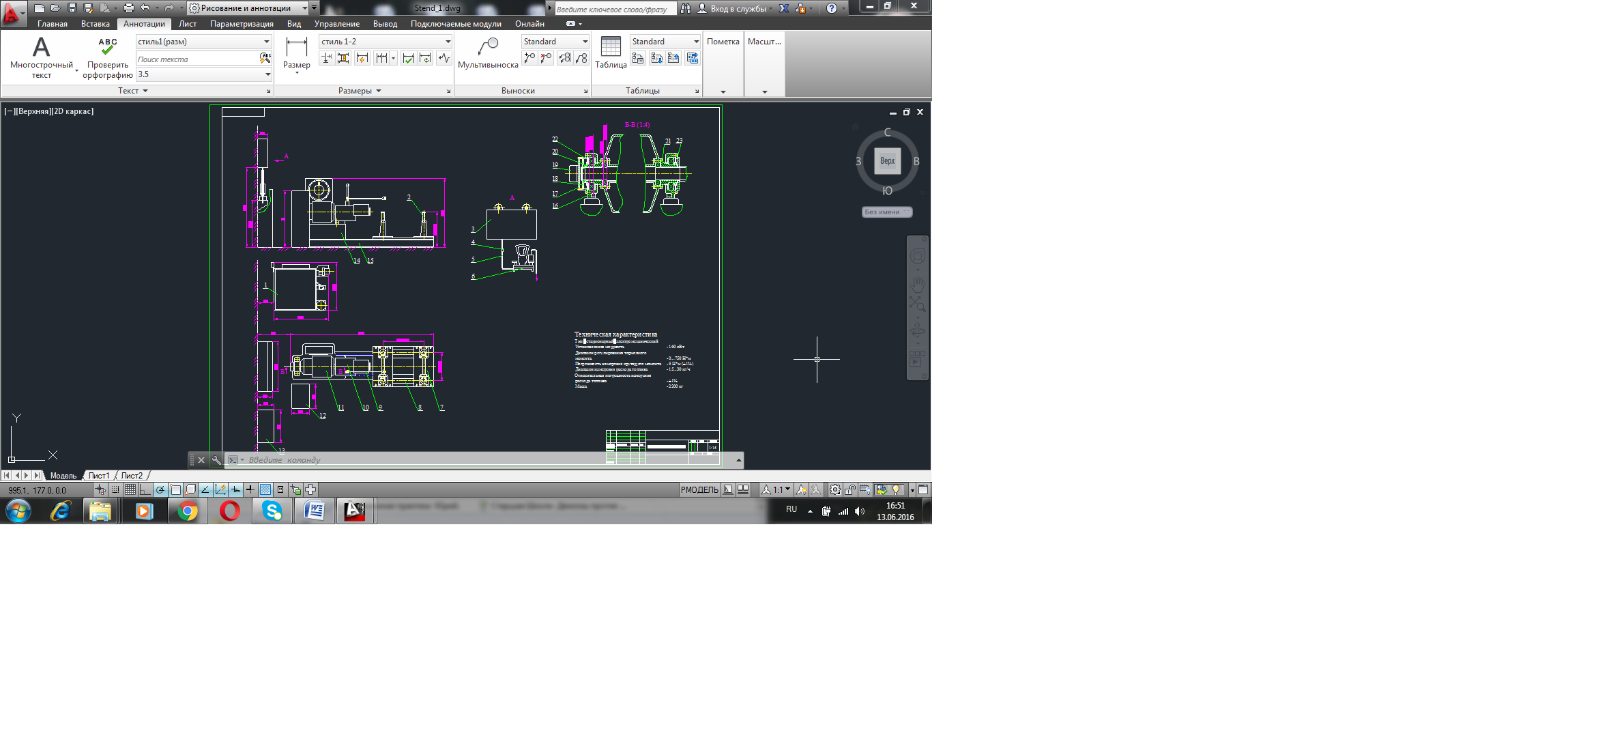
Task: Toggle РМОДЕЛЬ model/paper space button
Action: pyautogui.click(x=699, y=489)
